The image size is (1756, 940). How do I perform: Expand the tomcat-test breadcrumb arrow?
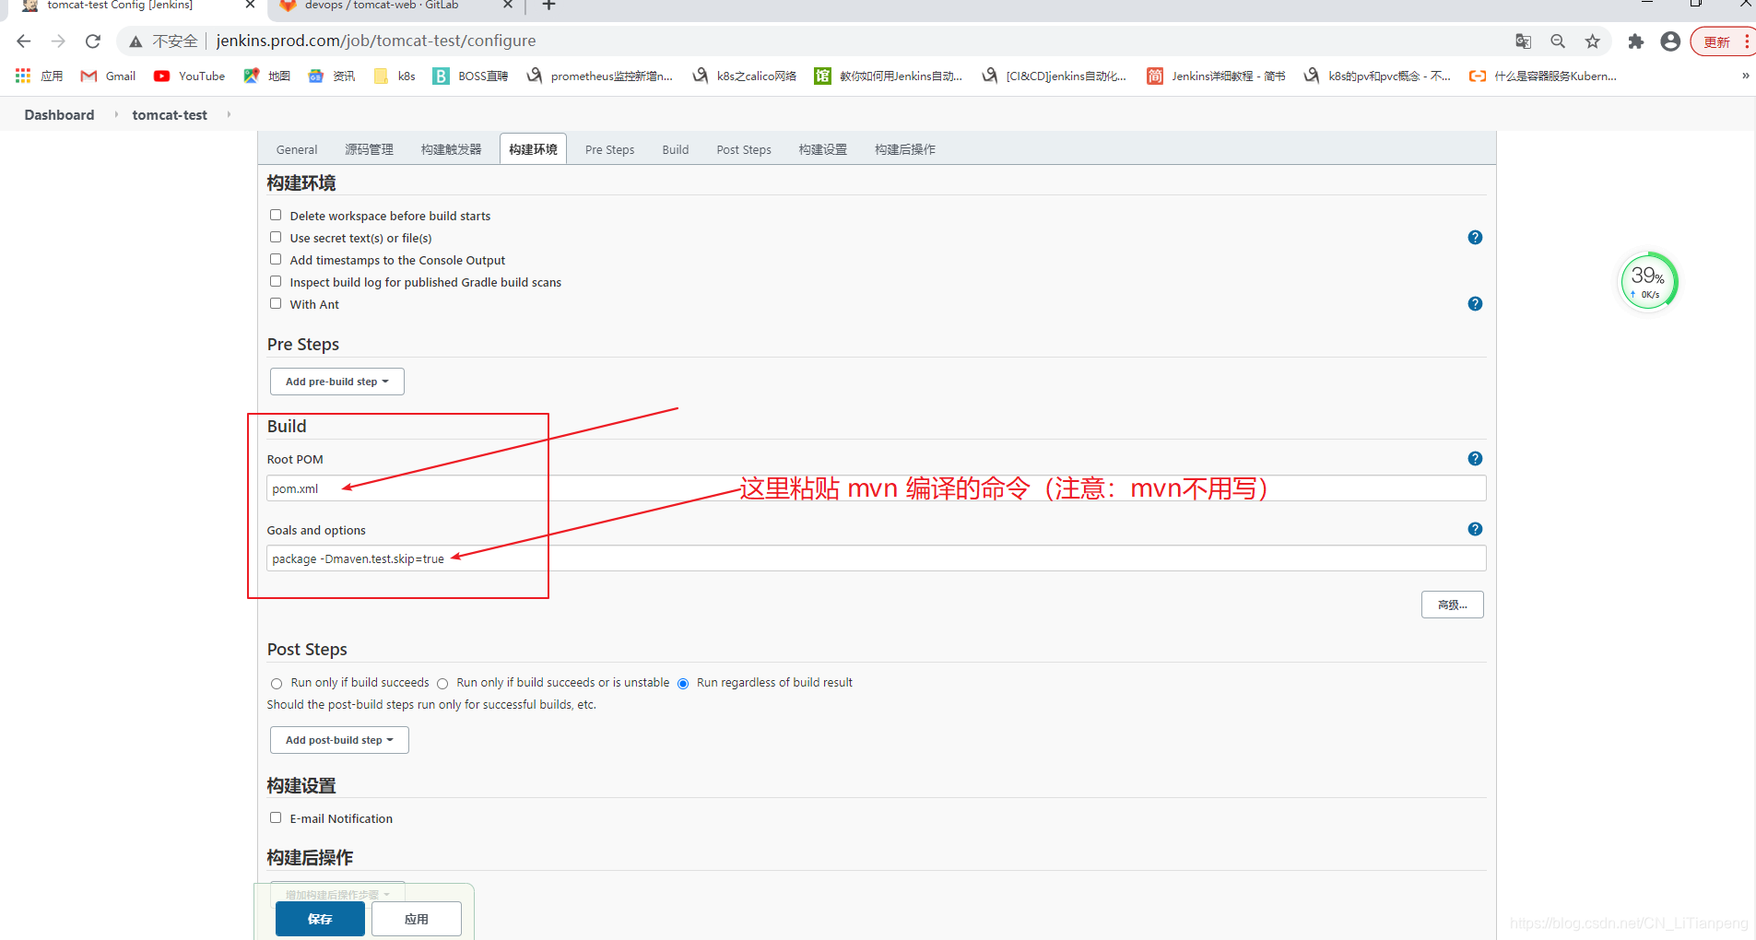229,114
